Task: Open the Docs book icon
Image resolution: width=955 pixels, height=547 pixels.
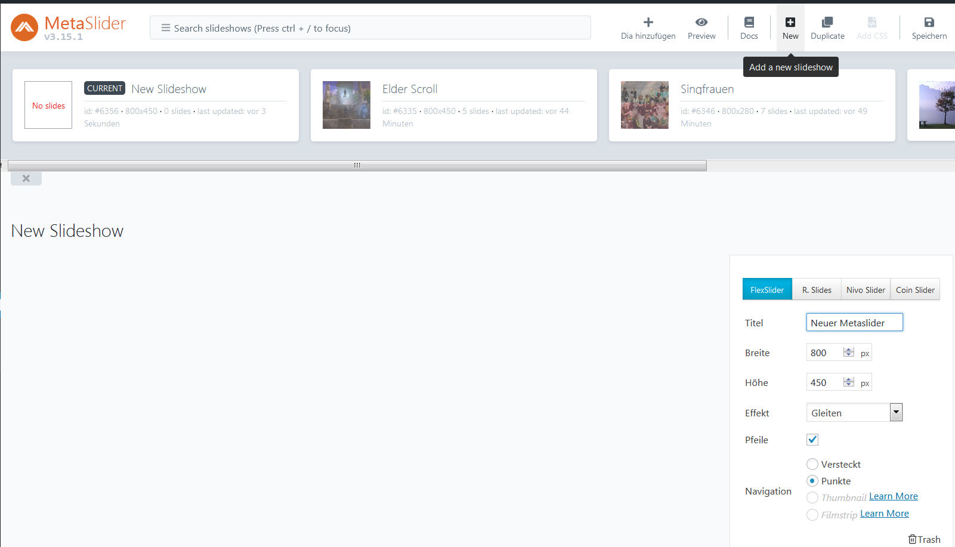Action: click(x=749, y=23)
